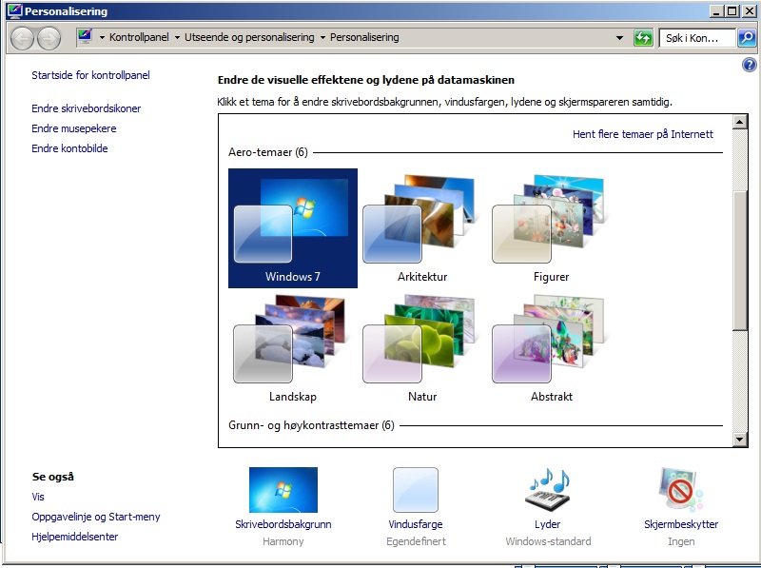Select the Windows 7 theme

293,228
